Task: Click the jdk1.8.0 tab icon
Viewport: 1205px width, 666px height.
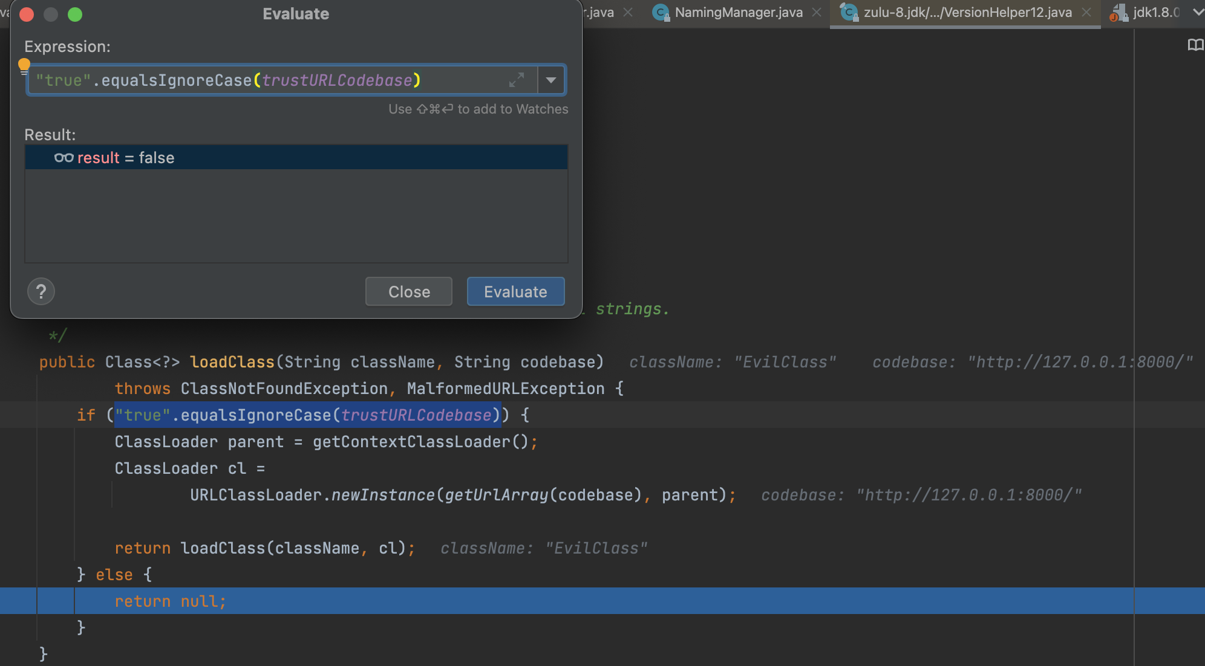Action: tap(1118, 13)
